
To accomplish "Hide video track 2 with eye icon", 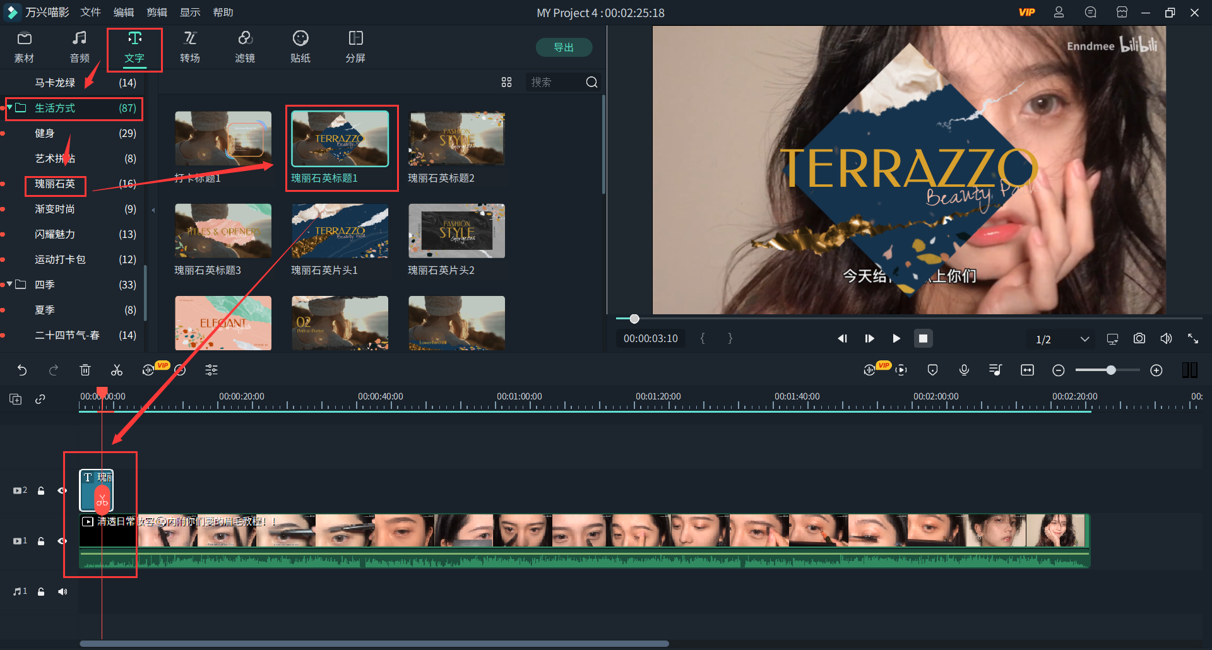I will coord(62,490).
